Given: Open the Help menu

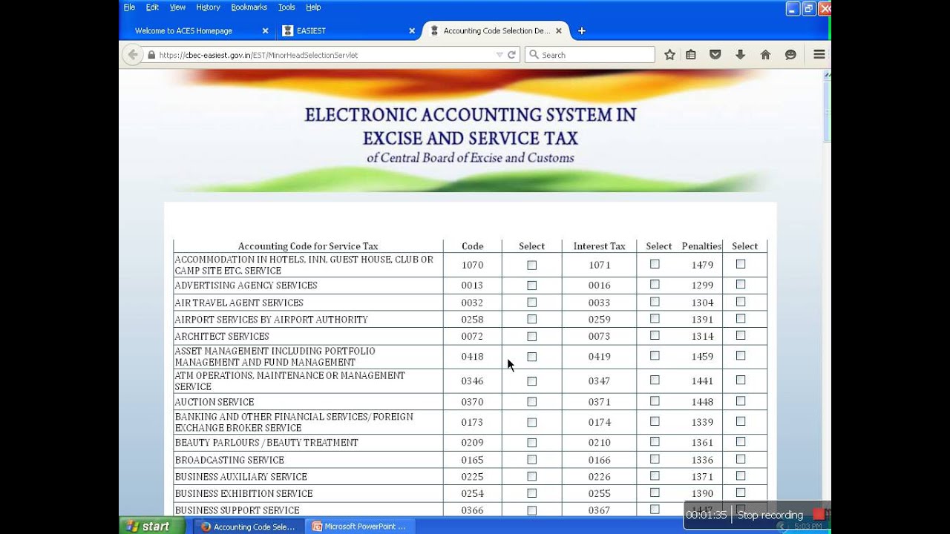Looking at the screenshot, I should (x=313, y=7).
